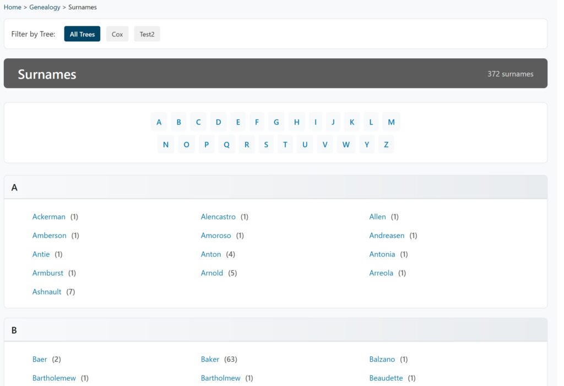Filter surnames by Cox tree
The width and height of the screenshot is (564, 386).
[117, 34]
